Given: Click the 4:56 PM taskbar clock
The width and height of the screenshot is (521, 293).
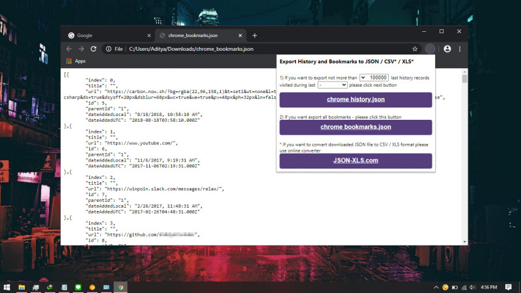Looking at the screenshot, I should click(489, 287).
